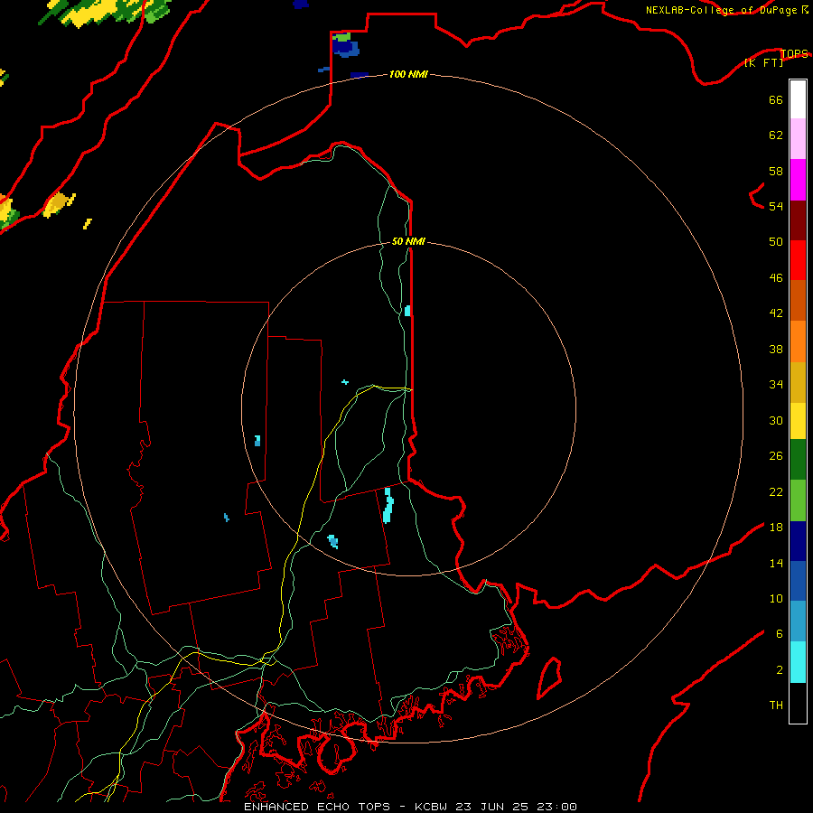
Task: Click the gold 34 kft legend swatch
Action: [798, 382]
